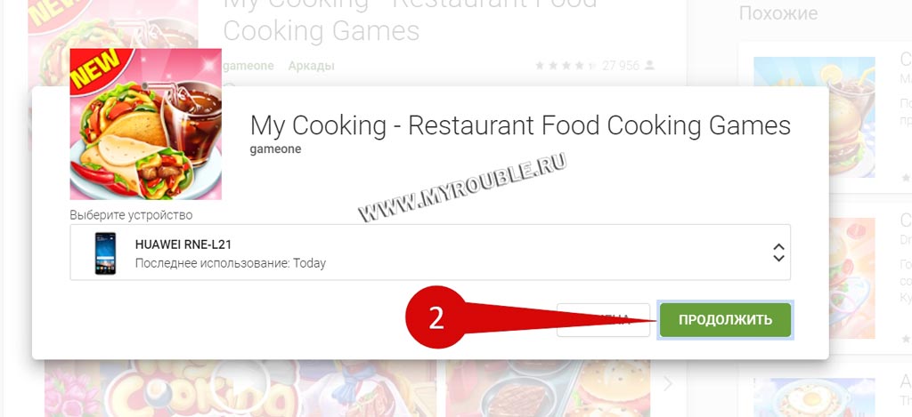Image resolution: width=912 pixels, height=417 pixels.
Task: Open the Аркады category link
Action: (311, 66)
